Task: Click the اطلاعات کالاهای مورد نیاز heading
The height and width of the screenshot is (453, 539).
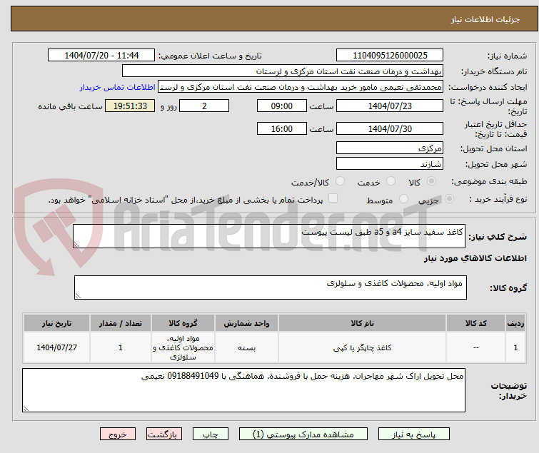Action: pos(475,258)
